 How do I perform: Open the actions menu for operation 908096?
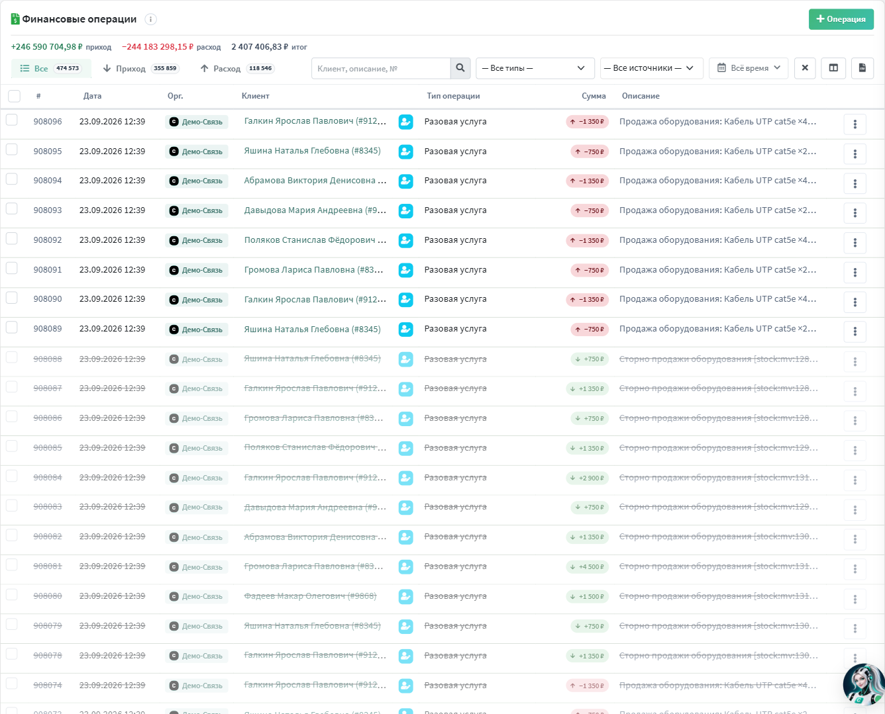(x=855, y=124)
